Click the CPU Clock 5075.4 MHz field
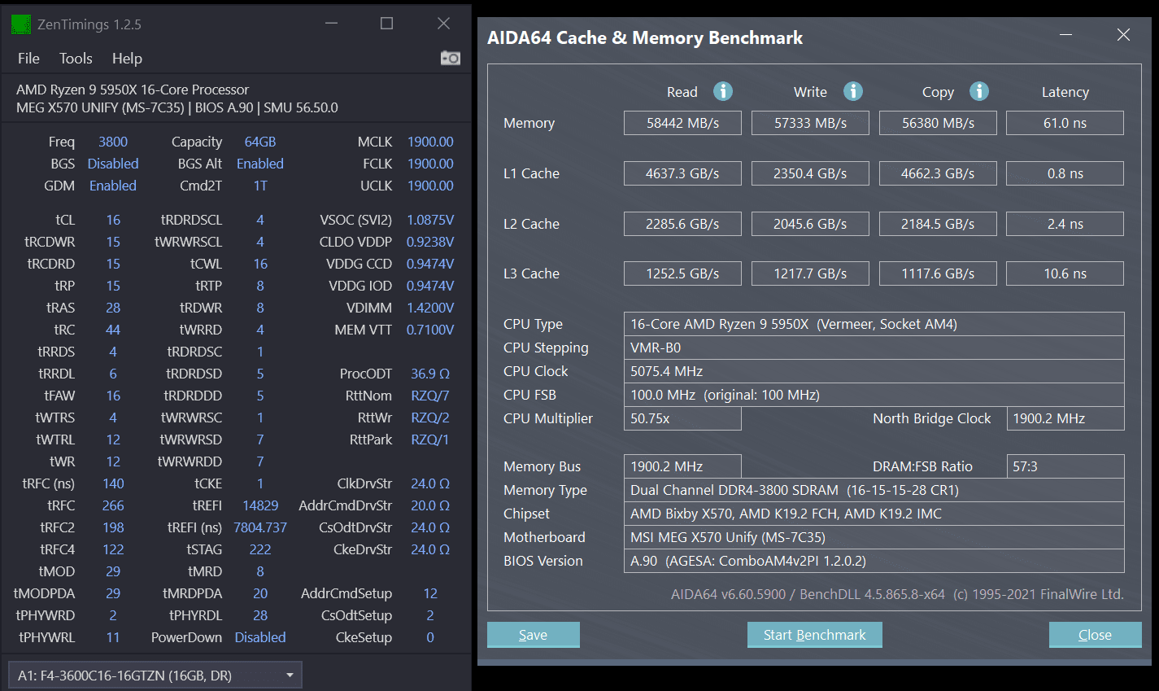This screenshot has height=691, width=1159. [x=874, y=371]
